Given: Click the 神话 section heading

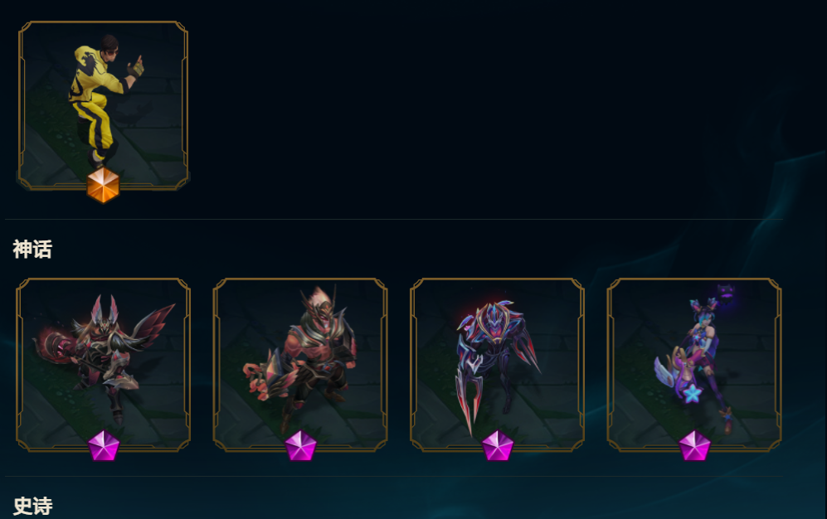Looking at the screenshot, I should pyautogui.click(x=32, y=250).
